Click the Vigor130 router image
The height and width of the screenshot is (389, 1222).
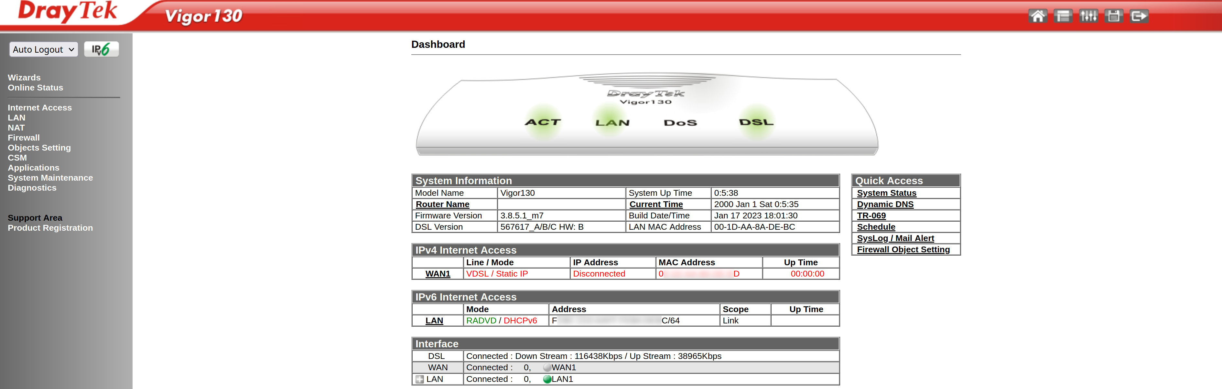click(x=647, y=116)
